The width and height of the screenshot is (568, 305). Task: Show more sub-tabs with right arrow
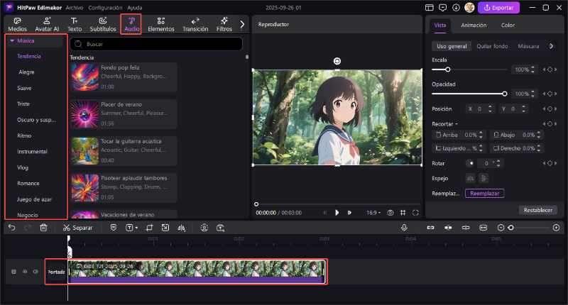point(551,46)
